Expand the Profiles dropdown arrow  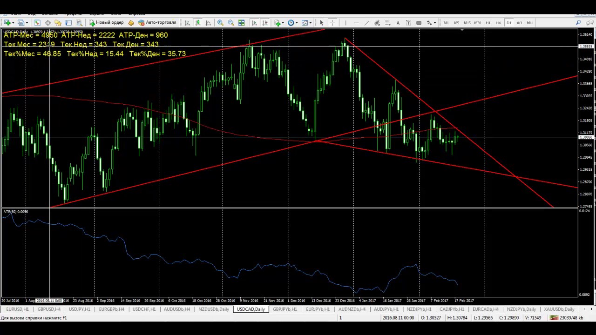pos(27,22)
